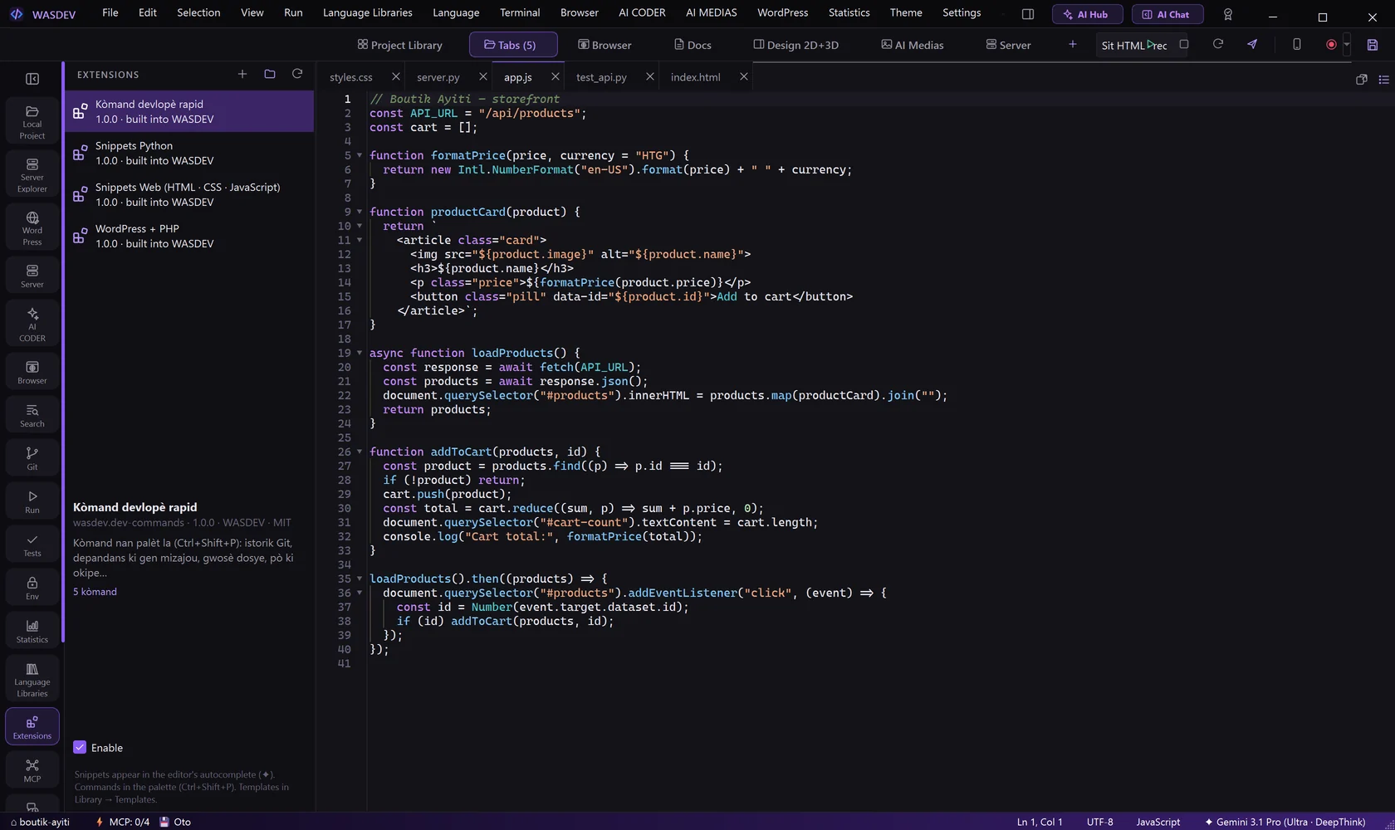Collapse the formatPrice function fold arrow
Image resolution: width=1395 pixels, height=830 pixels.
tap(360, 155)
